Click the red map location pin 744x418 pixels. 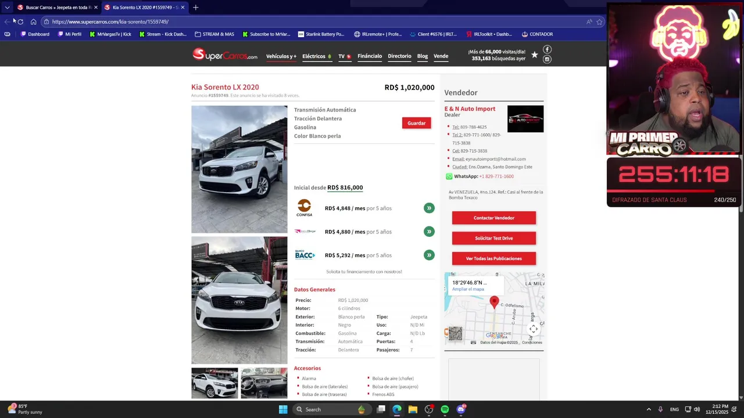[x=494, y=302]
